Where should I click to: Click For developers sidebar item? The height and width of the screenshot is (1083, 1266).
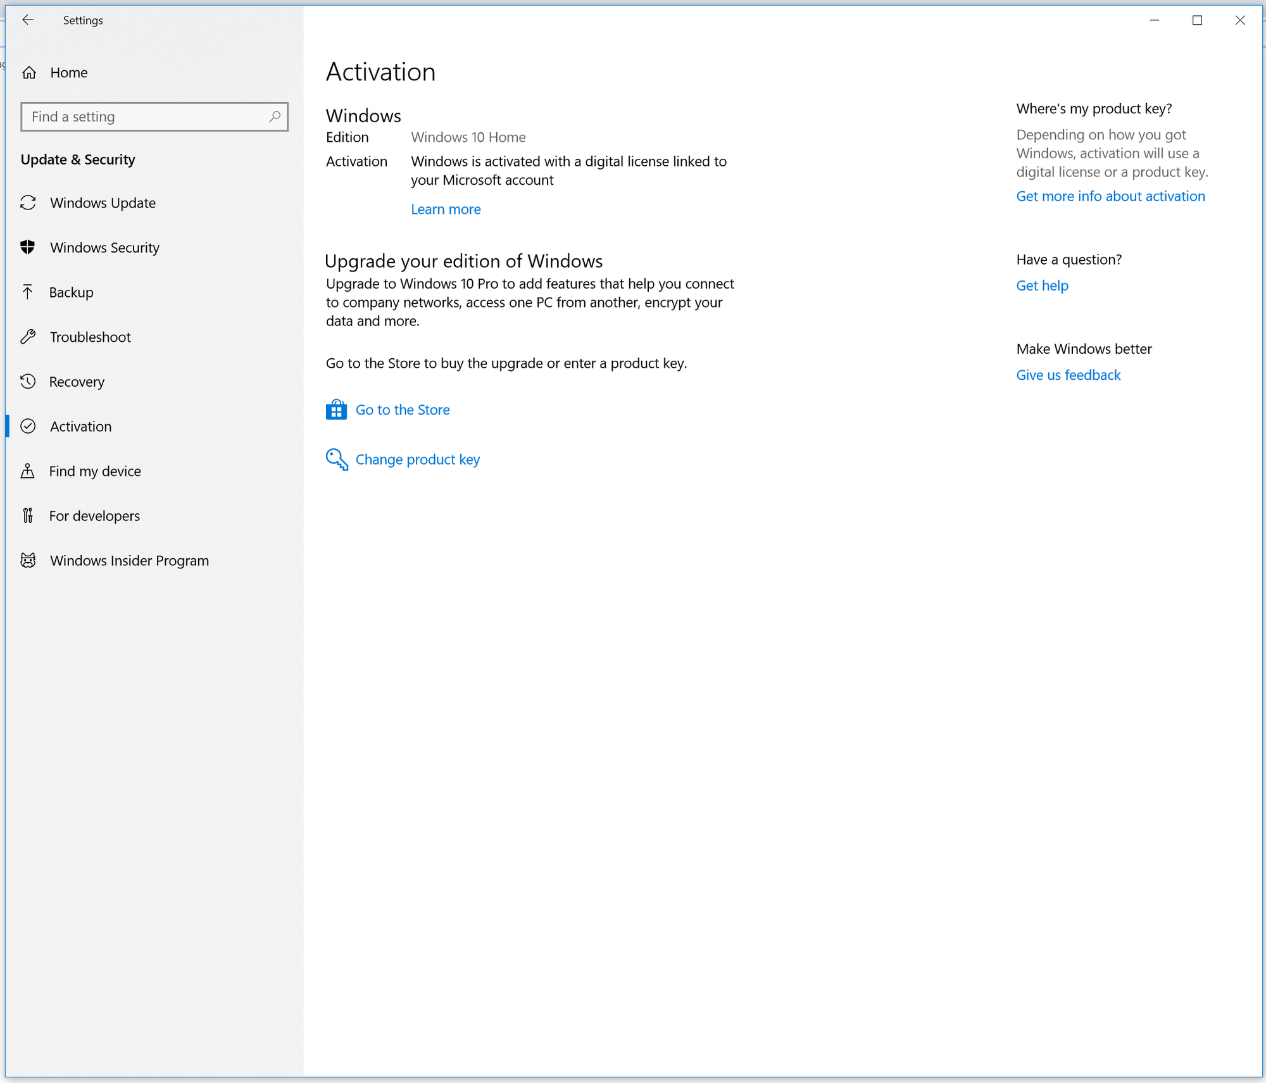tap(94, 516)
